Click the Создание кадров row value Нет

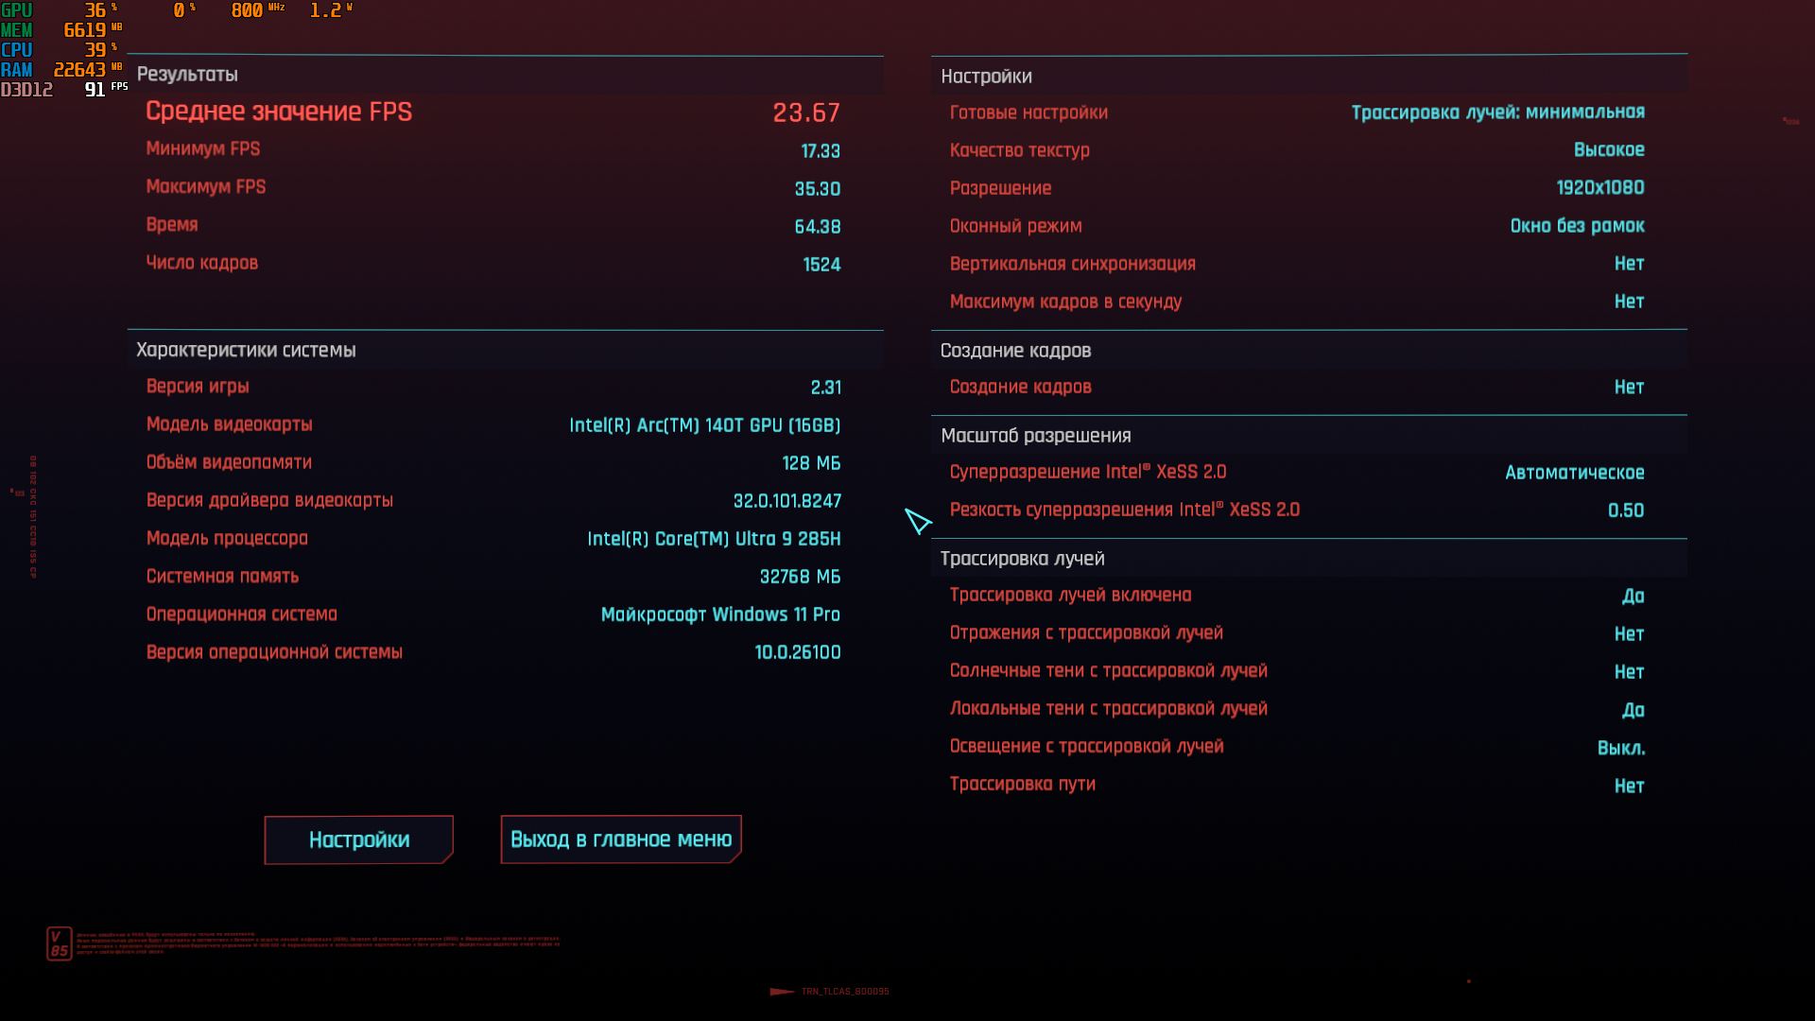1629,387
